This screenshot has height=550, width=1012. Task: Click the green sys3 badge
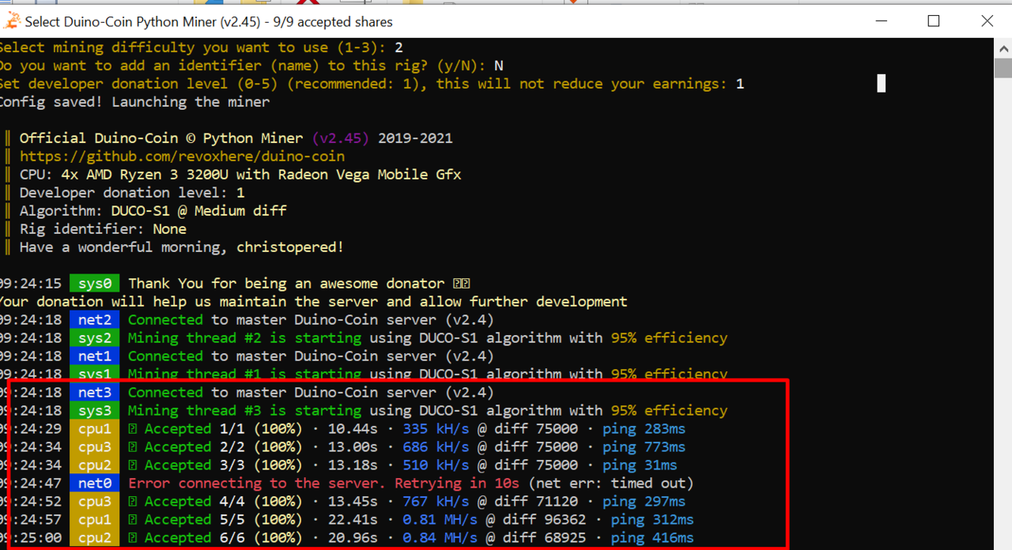click(94, 411)
